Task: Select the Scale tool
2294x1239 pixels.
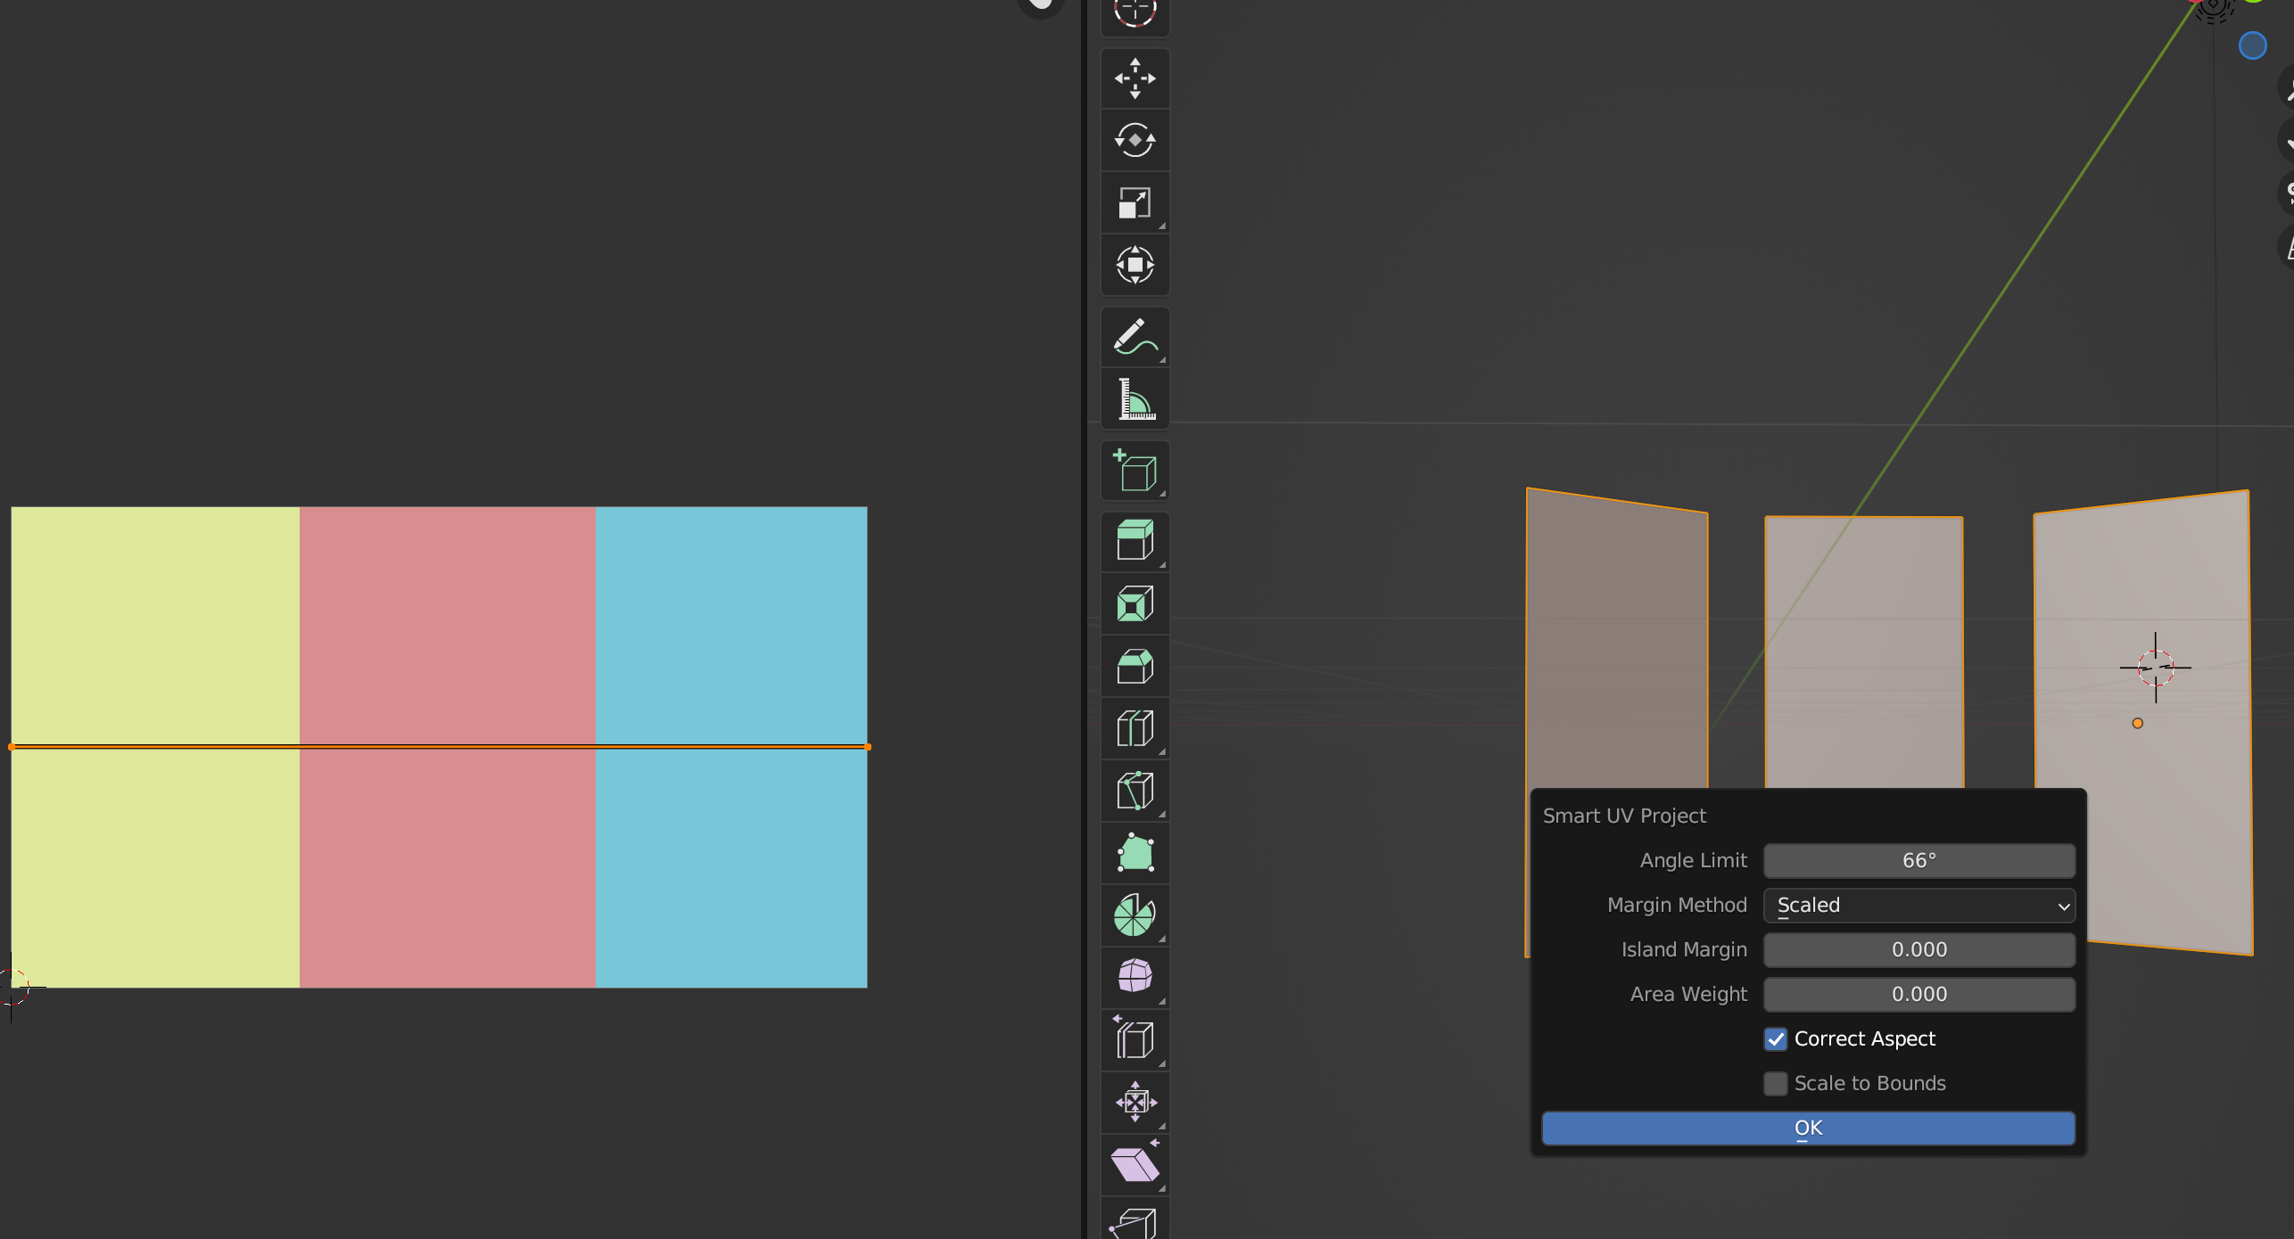Action: pyautogui.click(x=1135, y=203)
